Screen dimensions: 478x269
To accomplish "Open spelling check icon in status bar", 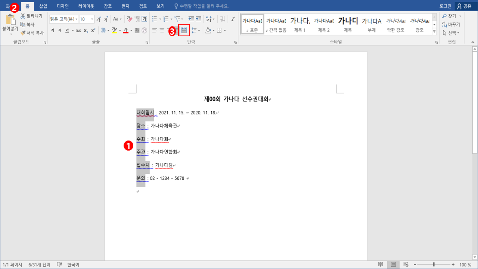I will pos(59,265).
